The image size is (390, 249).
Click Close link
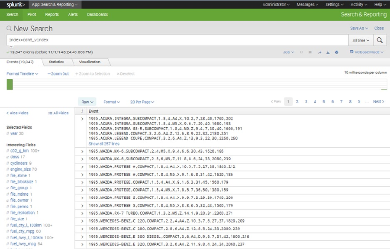click(379, 28)
